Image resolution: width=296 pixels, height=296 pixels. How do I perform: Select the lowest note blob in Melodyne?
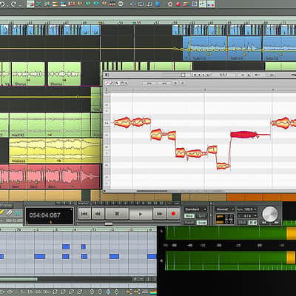pyautogui.click(x=223, y=166)
